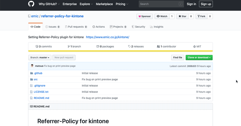Click the package icon beside 0 packages
Screen dimensions: 241x126
point(98,46)
